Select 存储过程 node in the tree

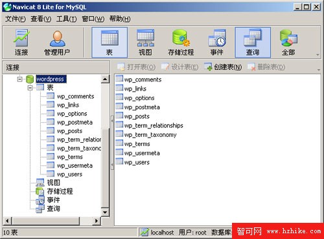tap(60, 191)
